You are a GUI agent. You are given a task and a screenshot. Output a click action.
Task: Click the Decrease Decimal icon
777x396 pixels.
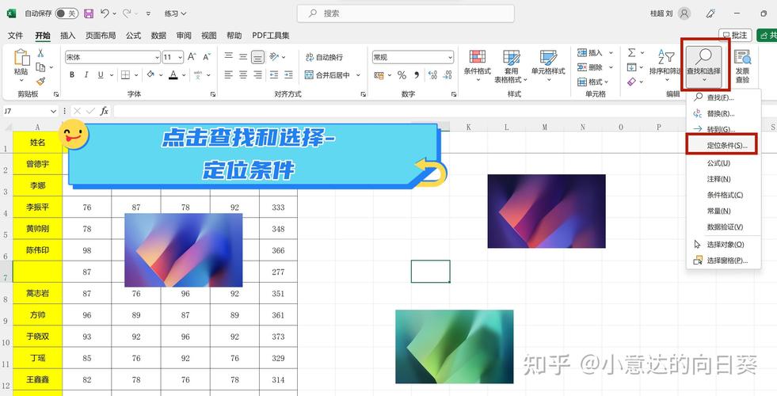[448, 75]
